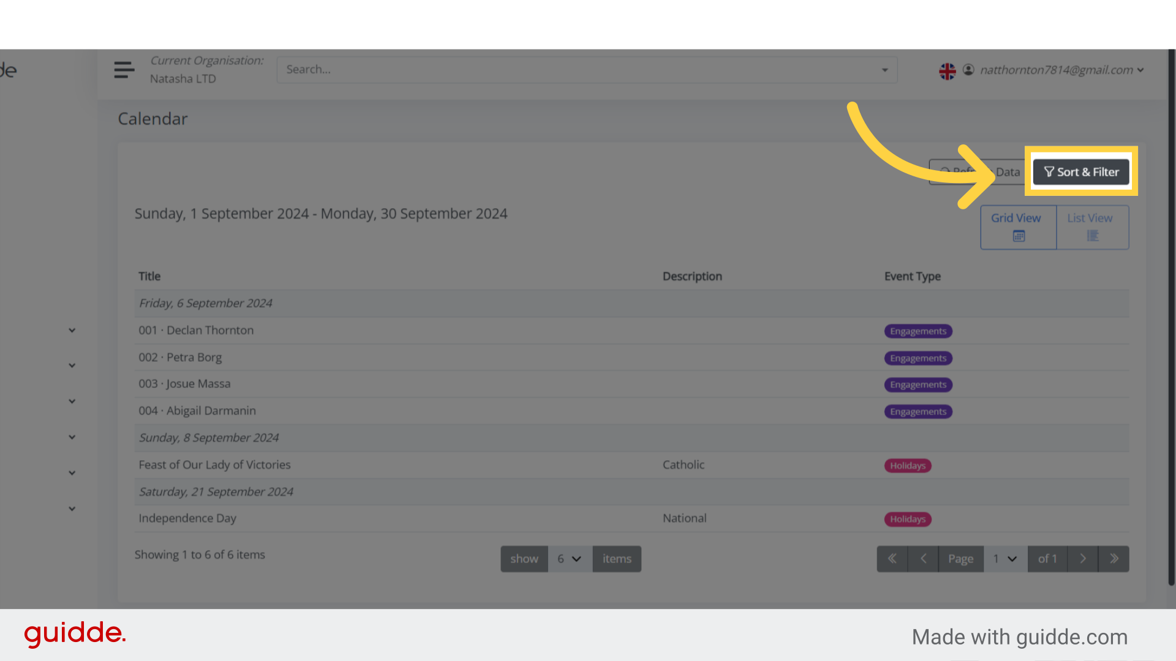Click the Sunday, 8 September 2024 group row
Image resolution: width=1176 pixels, height=661 pixels.
(631, 438)
